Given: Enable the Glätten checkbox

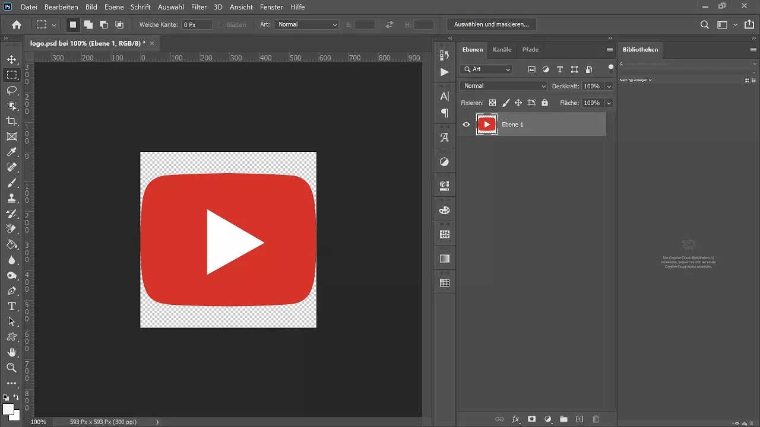Looking at the screenshot, I should tap(220, 24).
